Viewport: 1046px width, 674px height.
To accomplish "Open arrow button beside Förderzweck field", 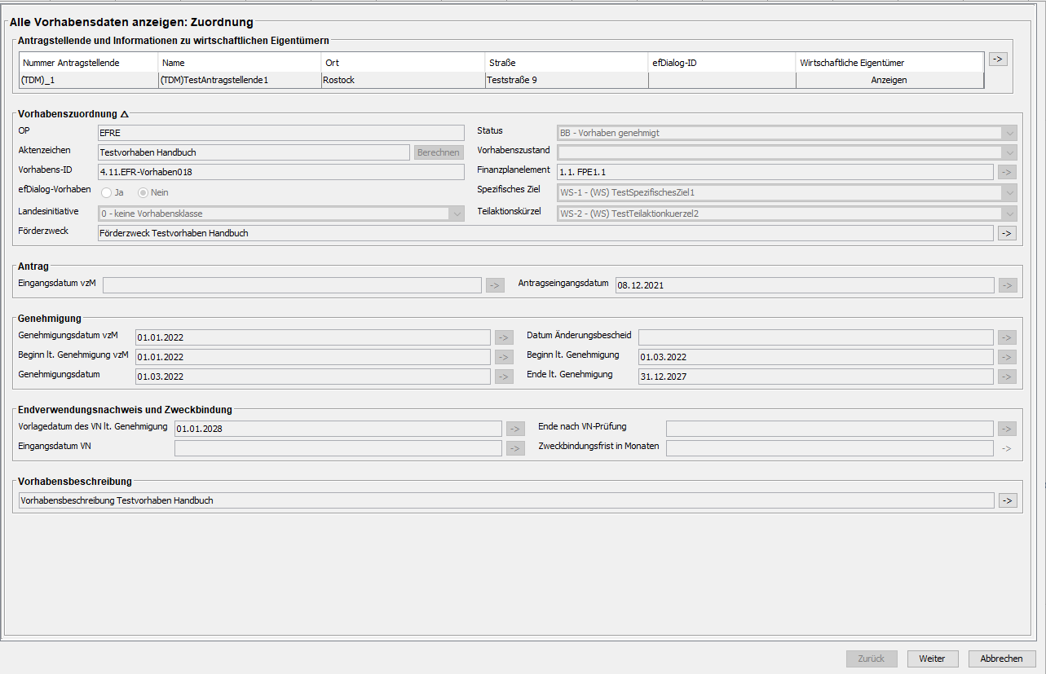I will pyautogui.click(x=1008, y=233).
